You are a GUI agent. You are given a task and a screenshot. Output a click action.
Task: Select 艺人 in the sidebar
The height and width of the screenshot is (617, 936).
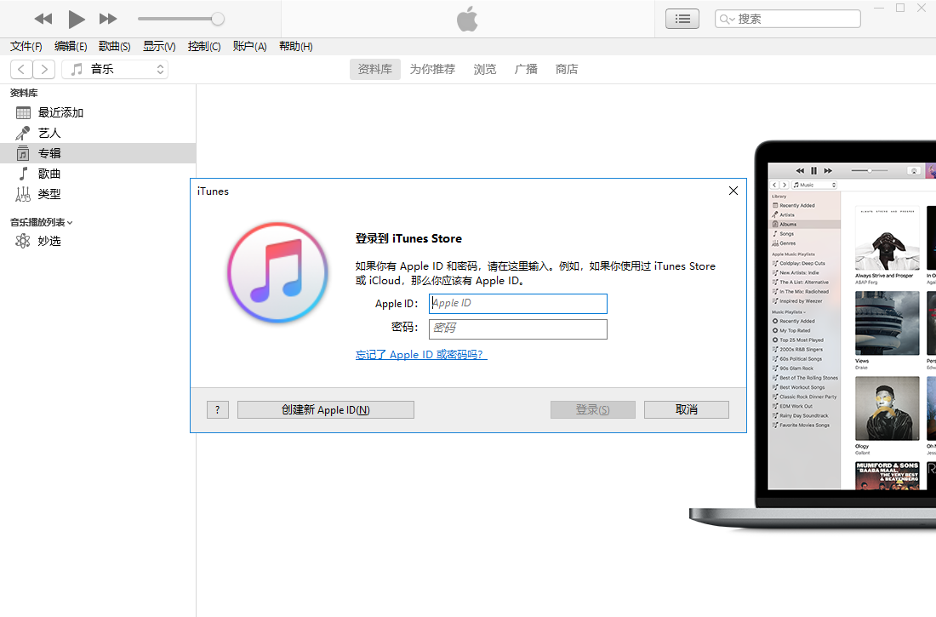tap(98, 134)
